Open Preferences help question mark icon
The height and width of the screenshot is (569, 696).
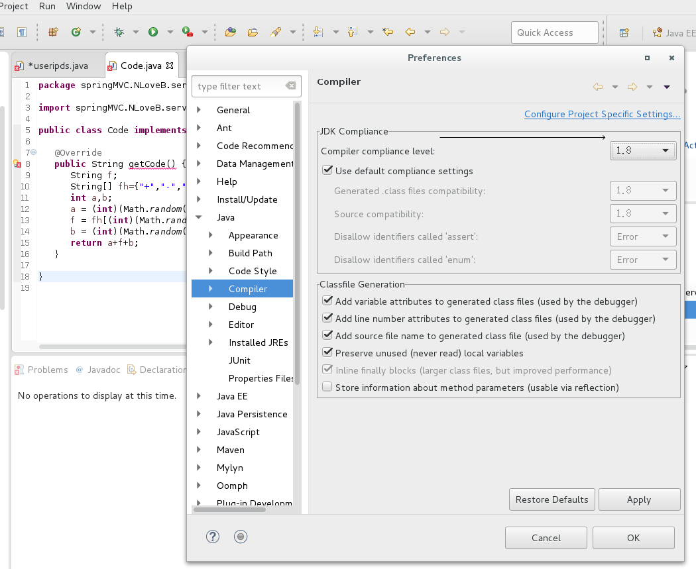213,537
